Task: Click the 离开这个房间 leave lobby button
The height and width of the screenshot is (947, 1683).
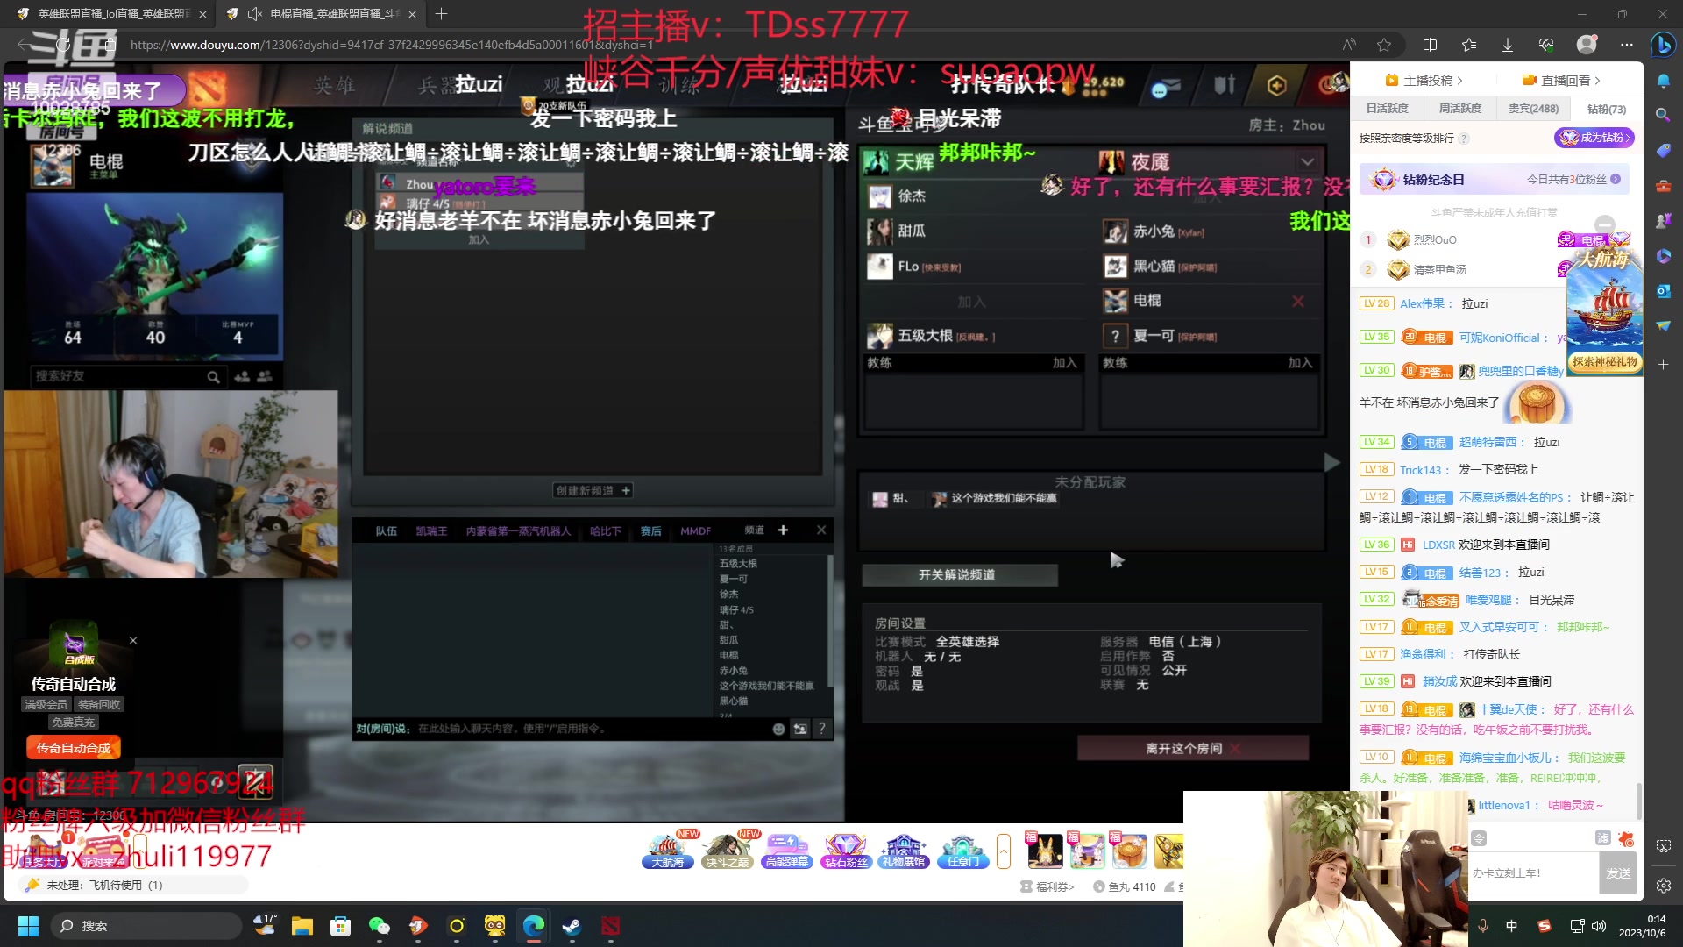Action: point(1193,749)
